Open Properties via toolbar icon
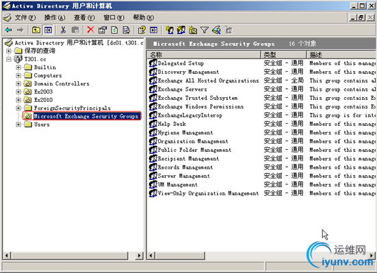 pos(103,30)
